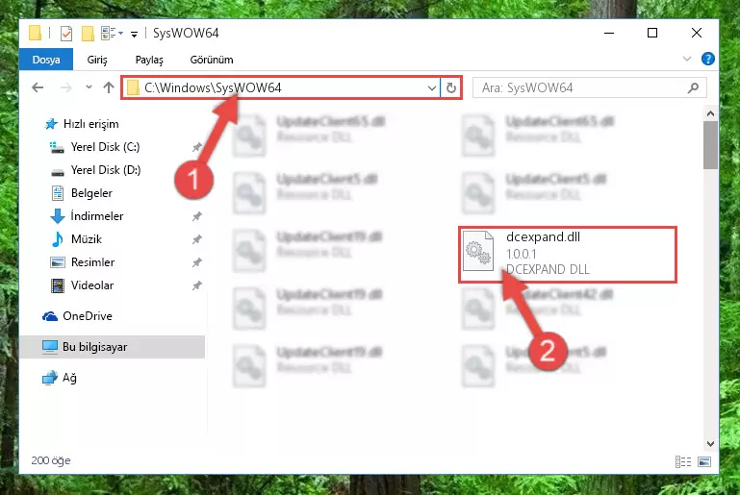Viewport: 740px width, 495px height.
Task: Switch to the Giriş ribbon tab
Action: coord(97,60)
